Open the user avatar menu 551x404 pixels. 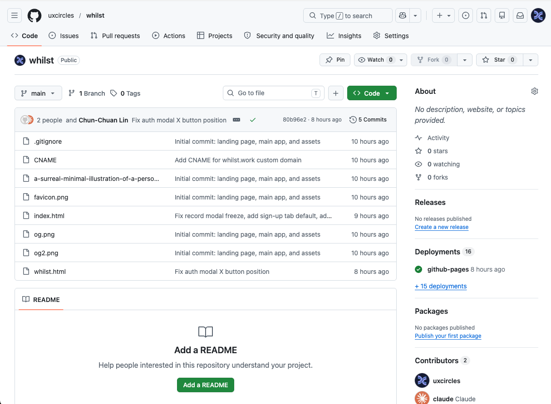pyautogui.click(x=538, y=15)
